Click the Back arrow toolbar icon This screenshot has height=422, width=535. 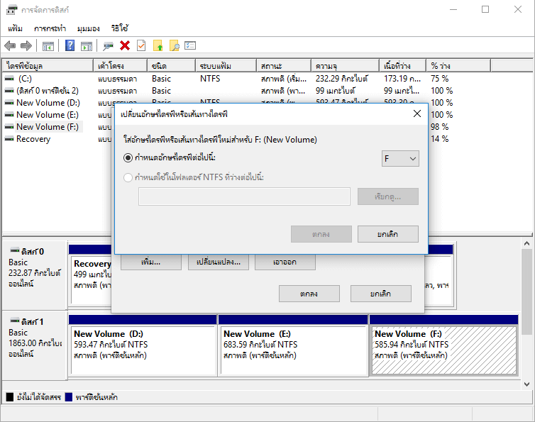point(10,46)
